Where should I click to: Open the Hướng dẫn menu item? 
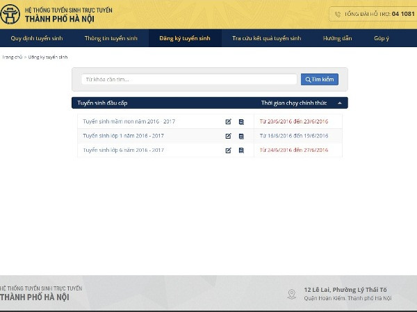tap(337, 38)
